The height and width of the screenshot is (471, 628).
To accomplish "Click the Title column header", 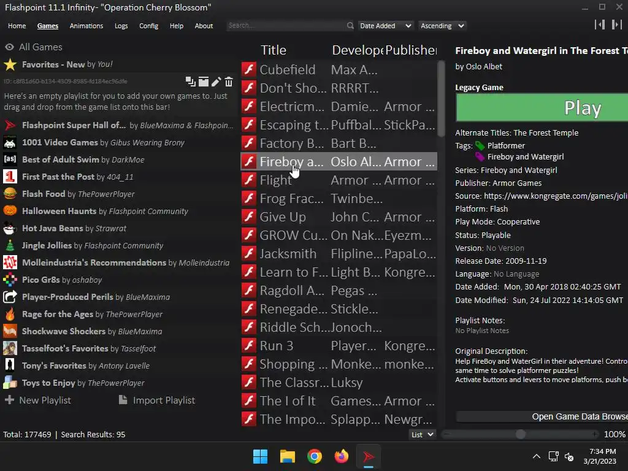I will (274, 50).
